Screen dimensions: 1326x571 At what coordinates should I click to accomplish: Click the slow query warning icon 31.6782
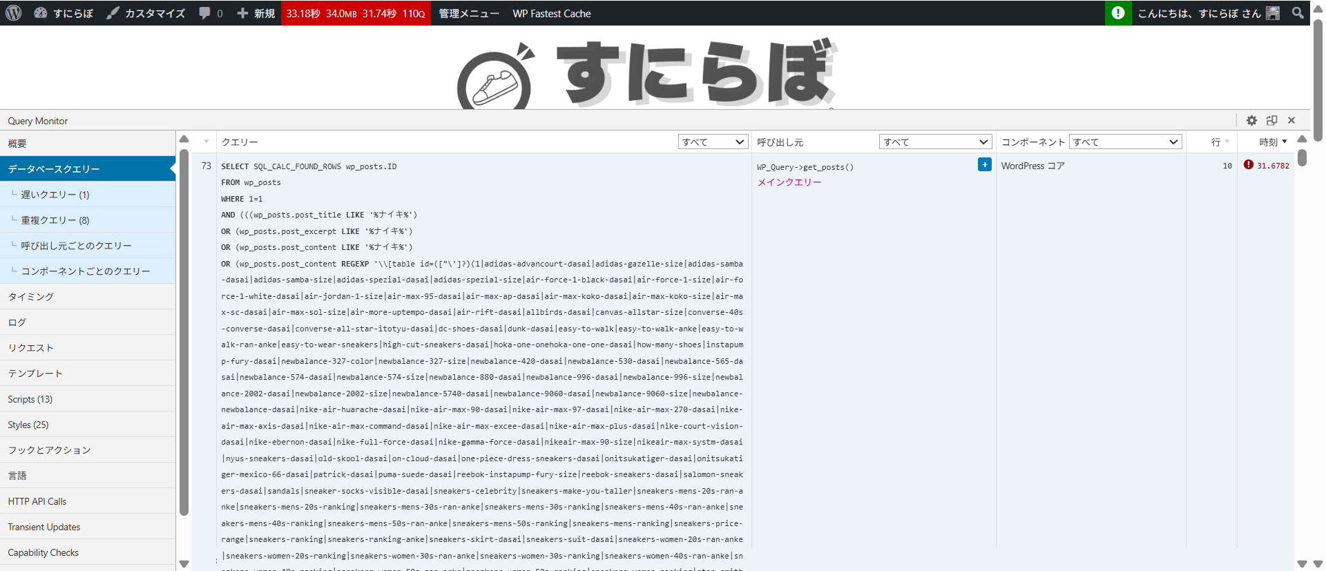point(1249,164)
